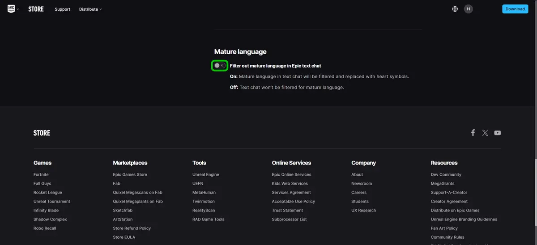Open the RealityScan link

pos(204,210)
